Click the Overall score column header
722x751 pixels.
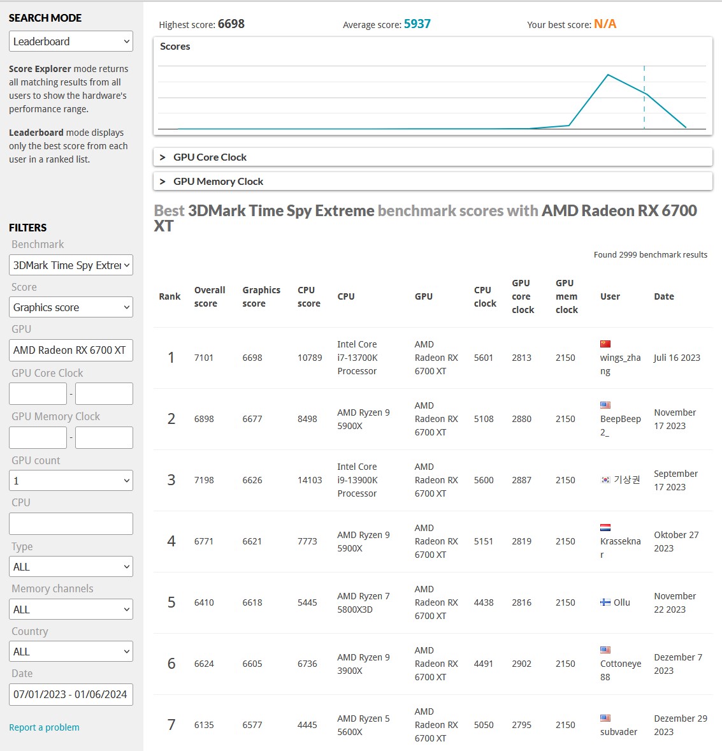click(x=209, y=296)
